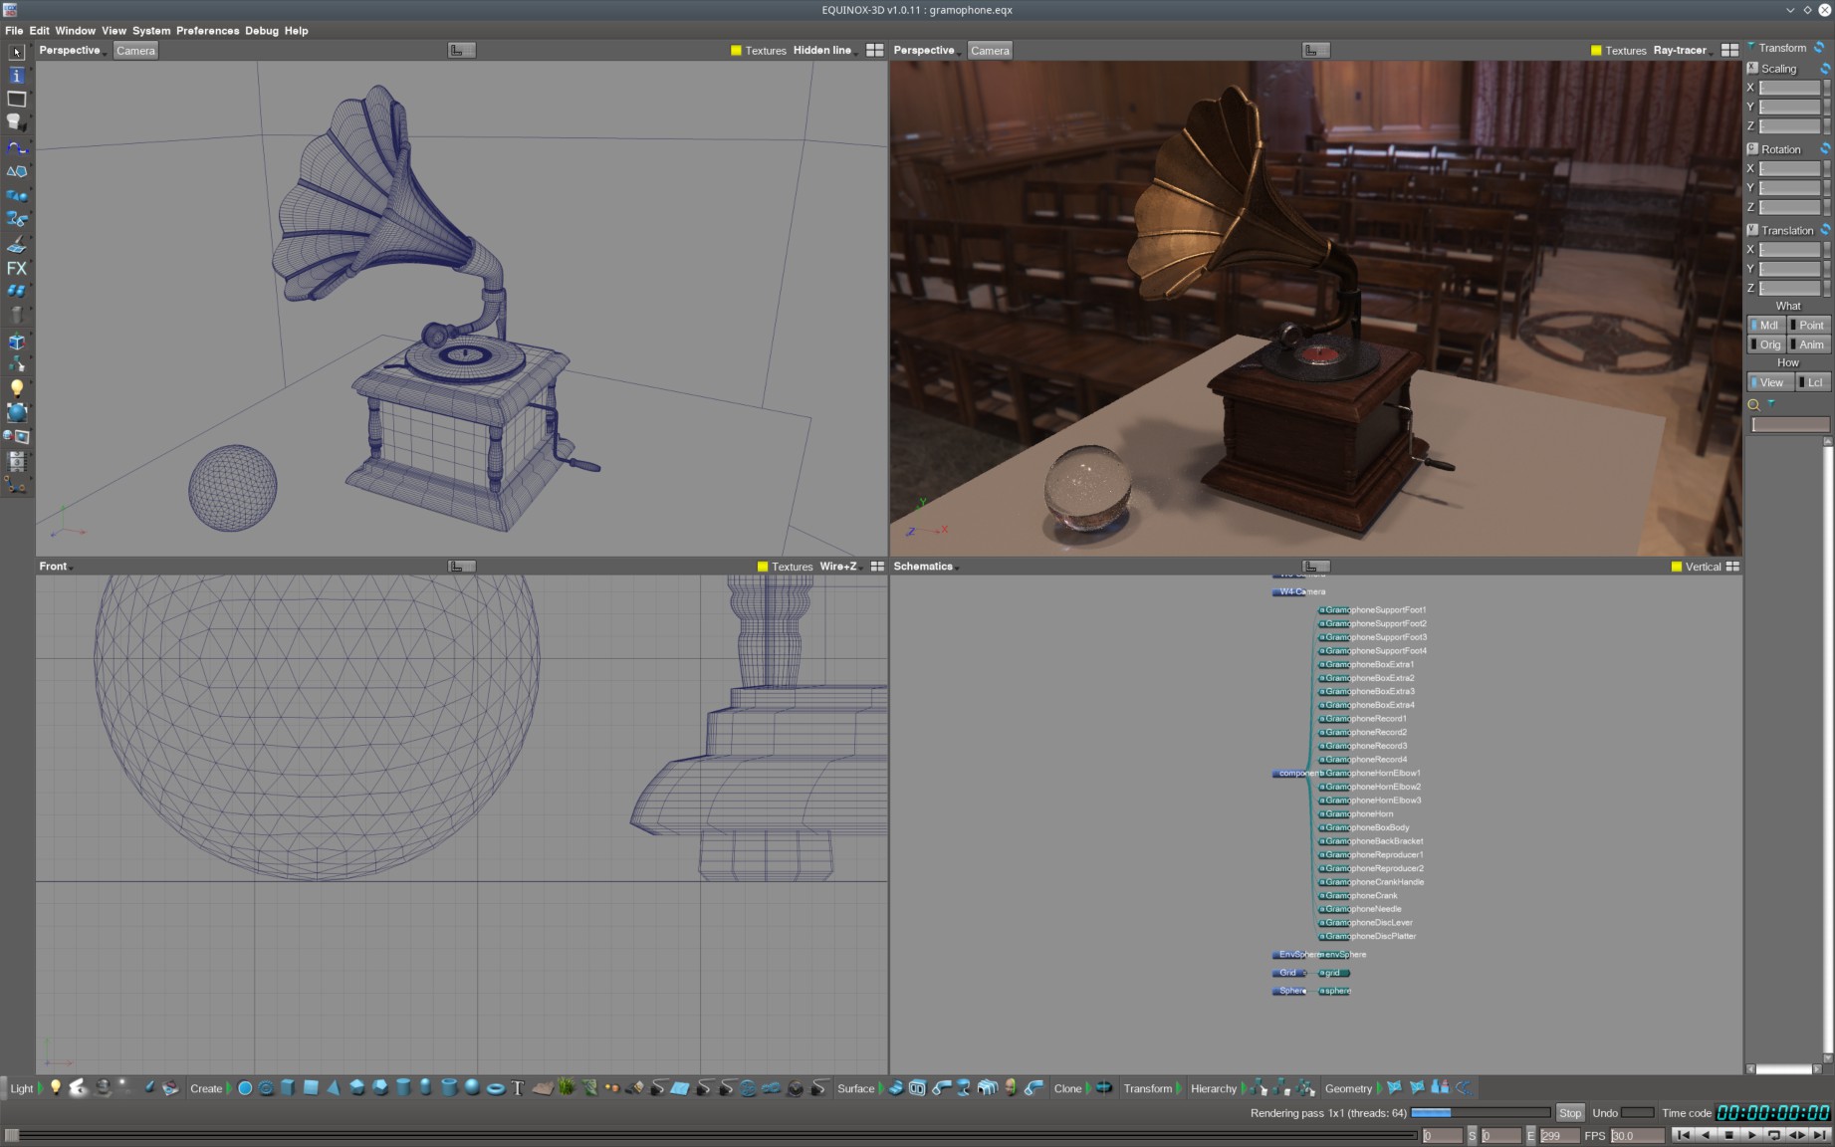The image size is (1835, 1147).
Task: Open the Debug menu
Action: [262, 31]
